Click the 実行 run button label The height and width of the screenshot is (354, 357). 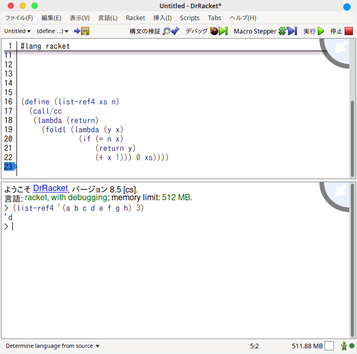310,31
